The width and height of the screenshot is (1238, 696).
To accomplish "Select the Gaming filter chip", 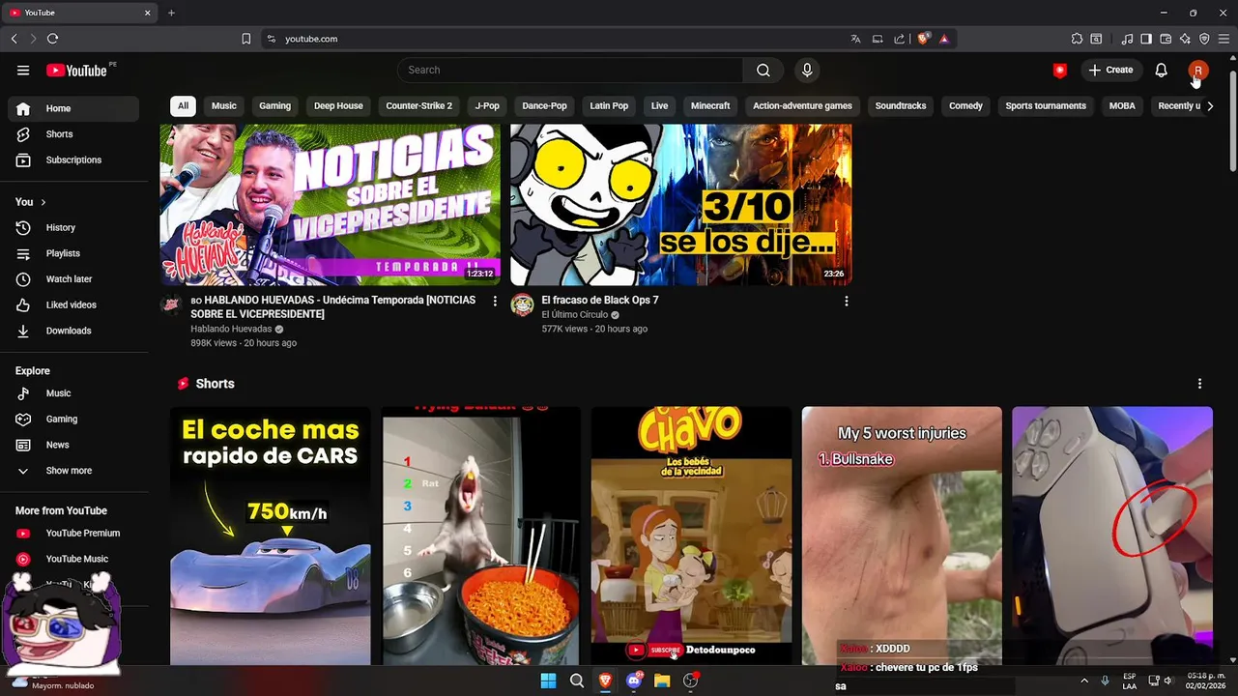I will (274, 106).
